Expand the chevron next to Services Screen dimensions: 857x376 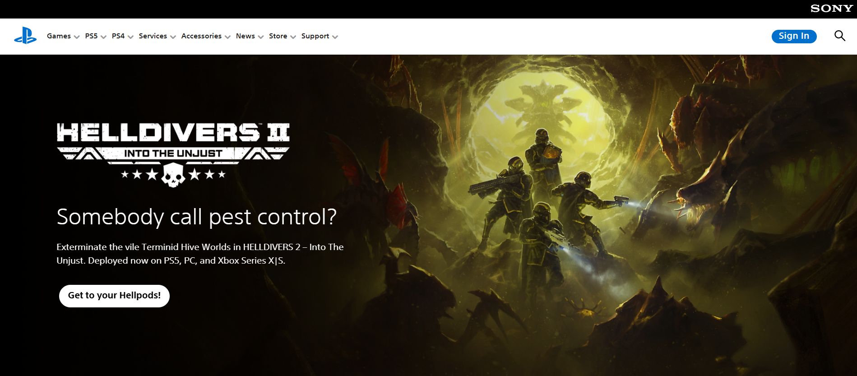(173, 37)
